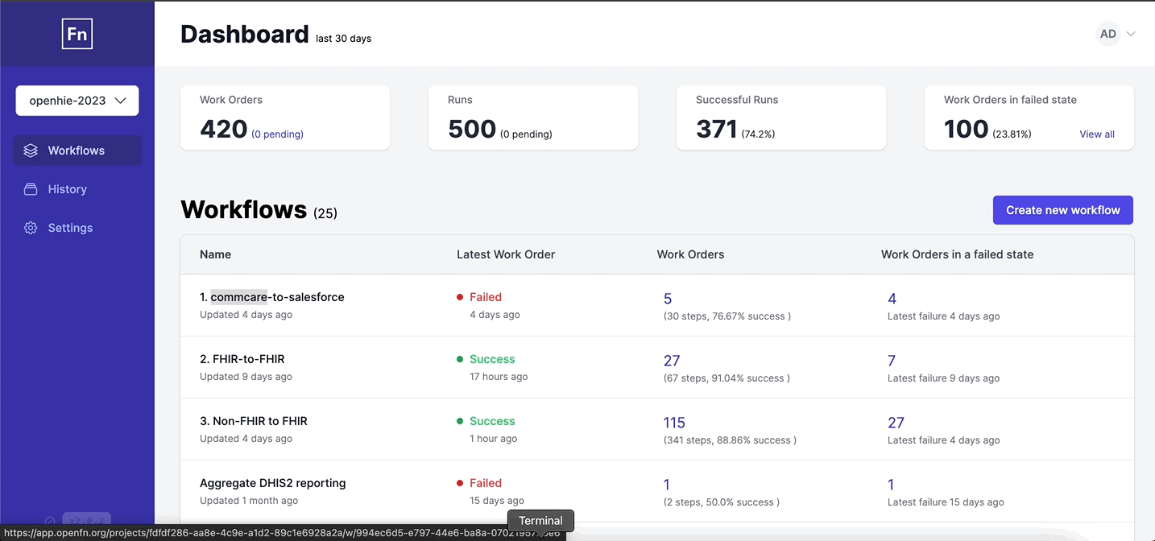
Task: Click the Name column header
Action: (216, 254)
